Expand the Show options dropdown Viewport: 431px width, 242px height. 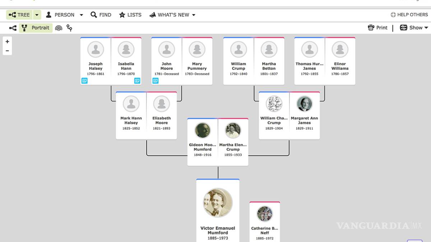coord(414,28)
